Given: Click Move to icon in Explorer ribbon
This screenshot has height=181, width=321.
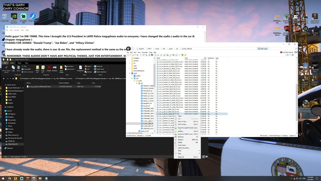Looking at the screenshot, I should [x=38, y=69].
